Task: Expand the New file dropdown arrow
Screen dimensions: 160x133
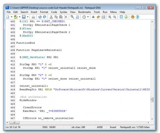Action: click(x=12, y=17)
